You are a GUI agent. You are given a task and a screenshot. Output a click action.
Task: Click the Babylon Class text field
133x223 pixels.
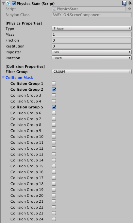tap(91, 15)
